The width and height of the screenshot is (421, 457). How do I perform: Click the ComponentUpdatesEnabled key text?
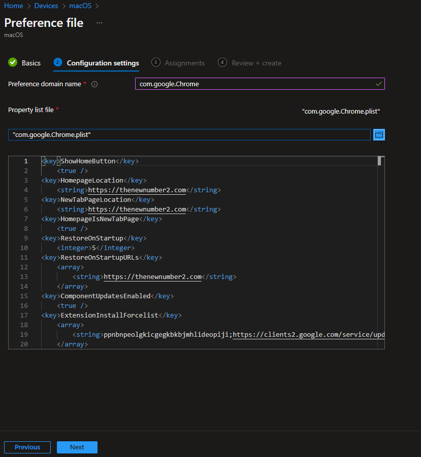coord(106,296)
